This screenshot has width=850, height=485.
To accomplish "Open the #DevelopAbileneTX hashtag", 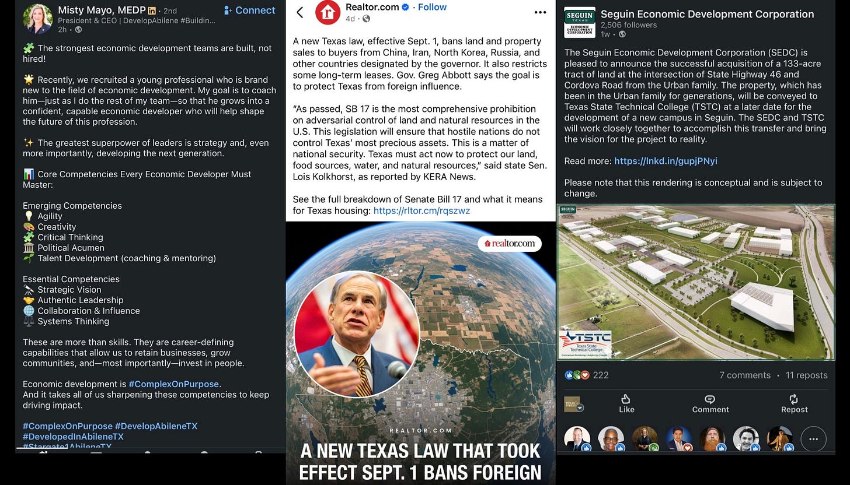I will pos(156,426).
